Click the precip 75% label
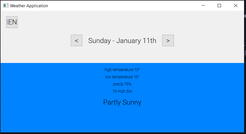The width and height of the screenshot is (246, 134). click(122, 84)
